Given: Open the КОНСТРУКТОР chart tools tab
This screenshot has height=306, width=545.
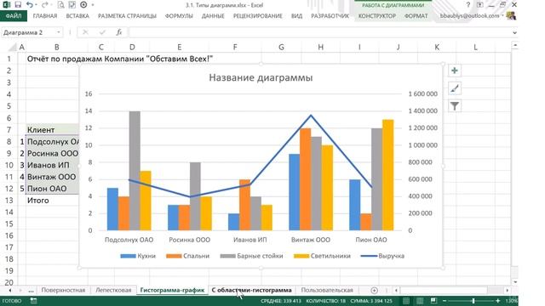Looking at the screenshot, I should [377, 15].
